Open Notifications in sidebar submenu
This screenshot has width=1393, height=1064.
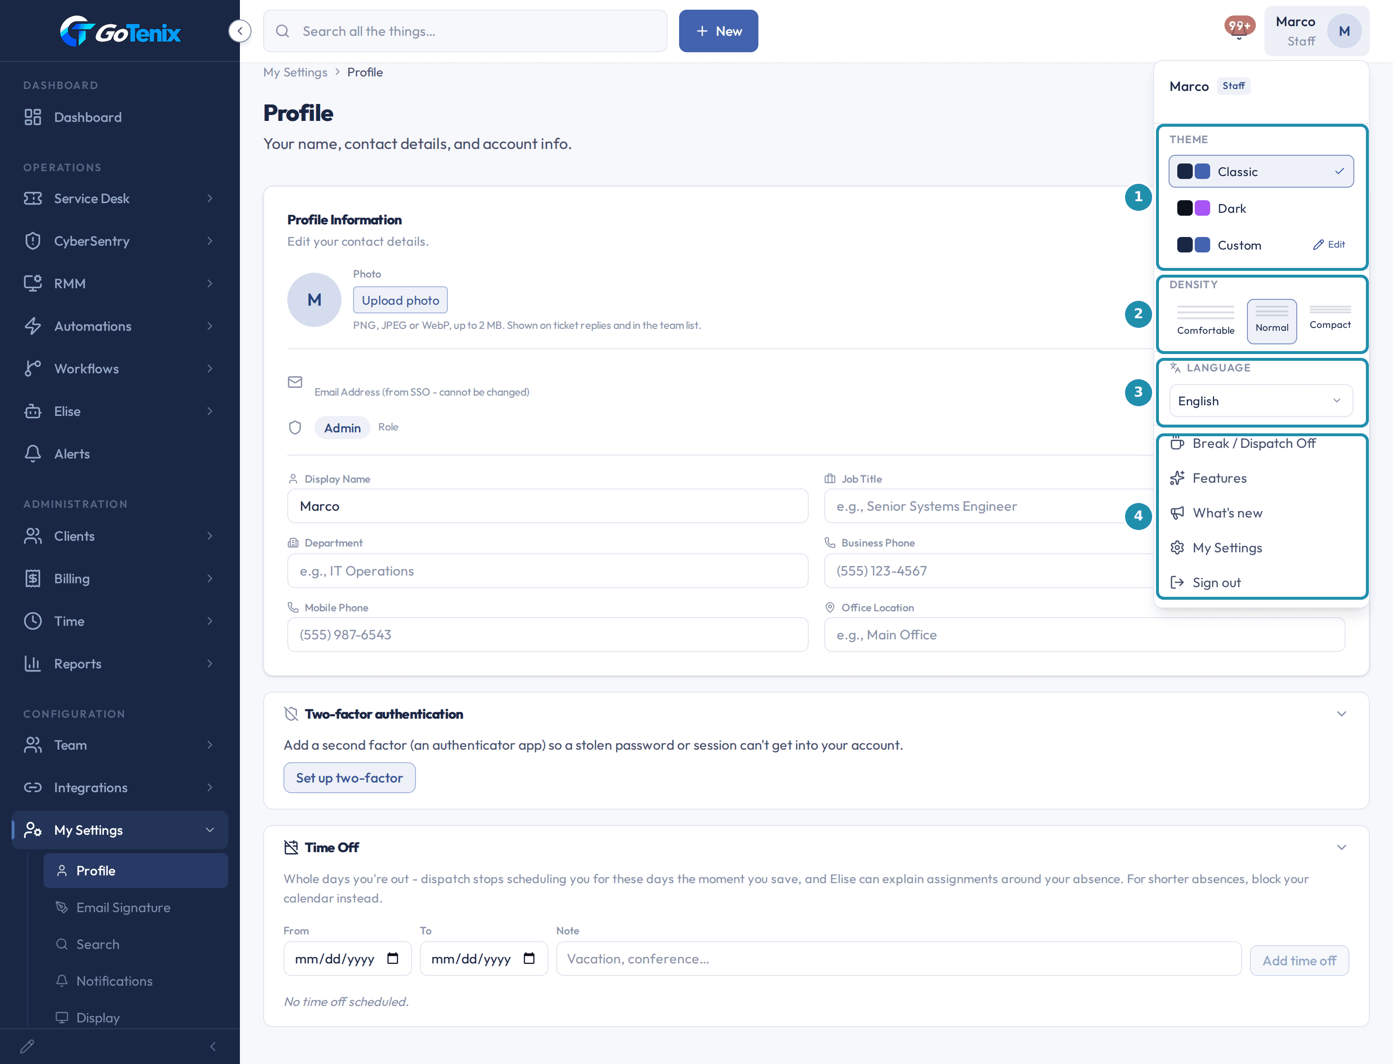pos(135,981)
